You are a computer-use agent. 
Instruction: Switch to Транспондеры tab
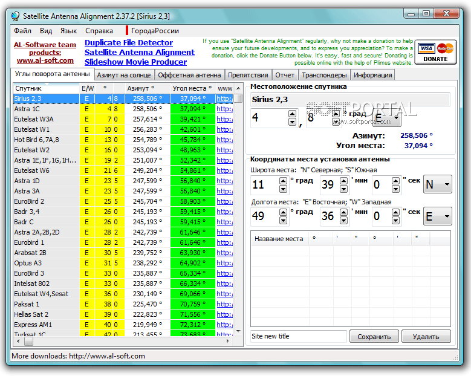point(324,75)
